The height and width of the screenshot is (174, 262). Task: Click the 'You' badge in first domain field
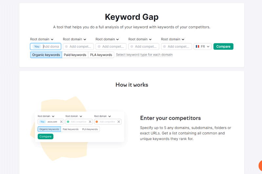pos(37,47)
